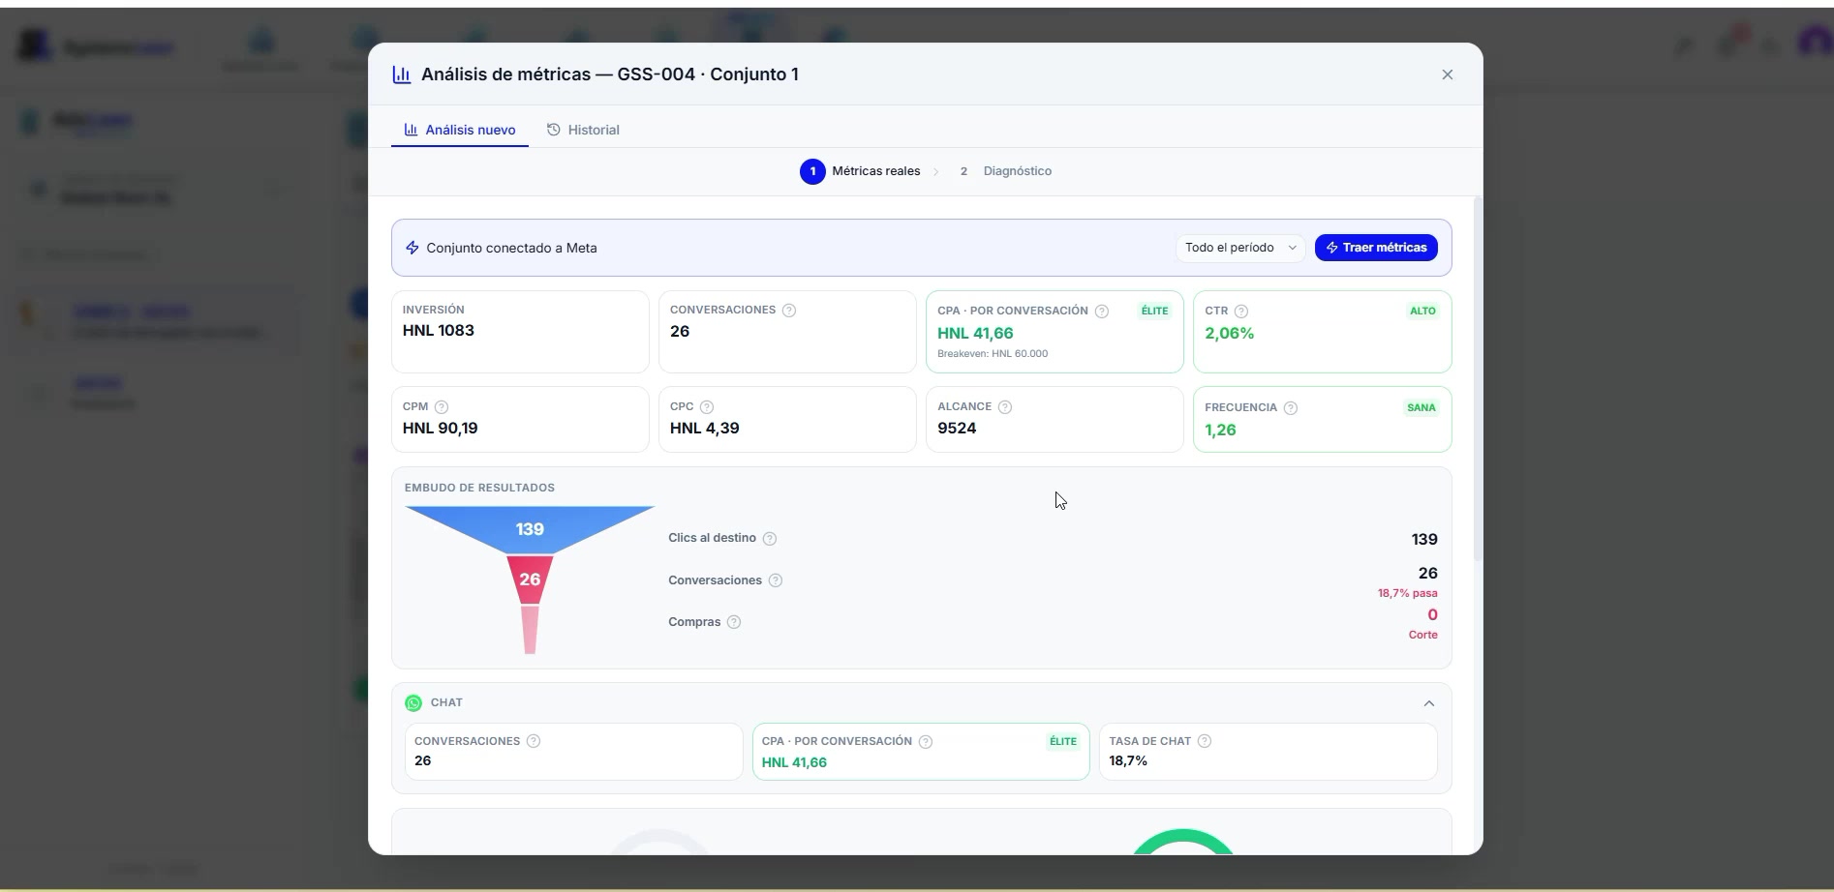The width and height of the screenshot is (1834, 892).
Task: Click help icon in CHAT Conversaciones card
Action: pyautogui.click(x=534, y=741)
